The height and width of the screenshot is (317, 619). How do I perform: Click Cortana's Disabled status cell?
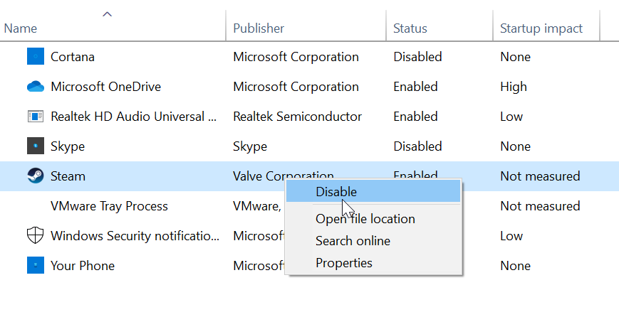[x=417, y=57]
